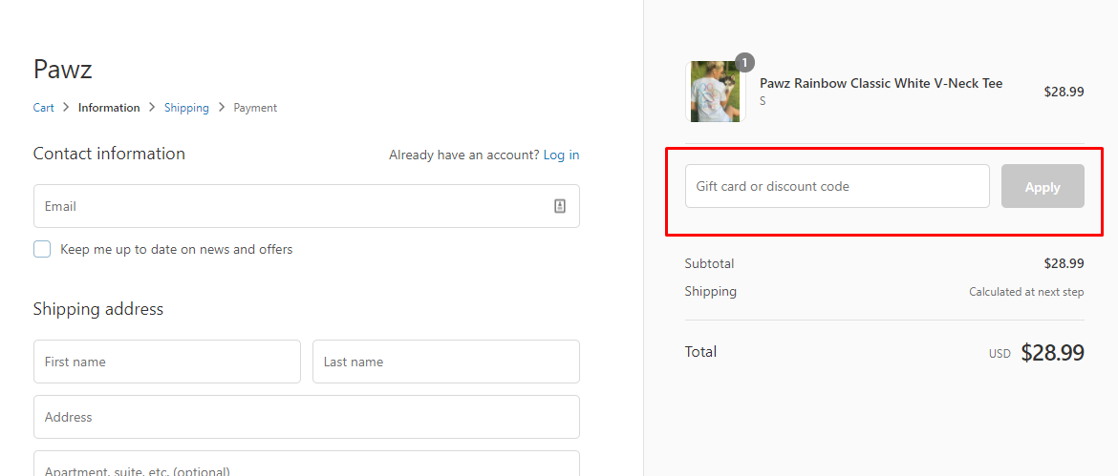
Task: Click the Log in link
Action: coord(561,155)
